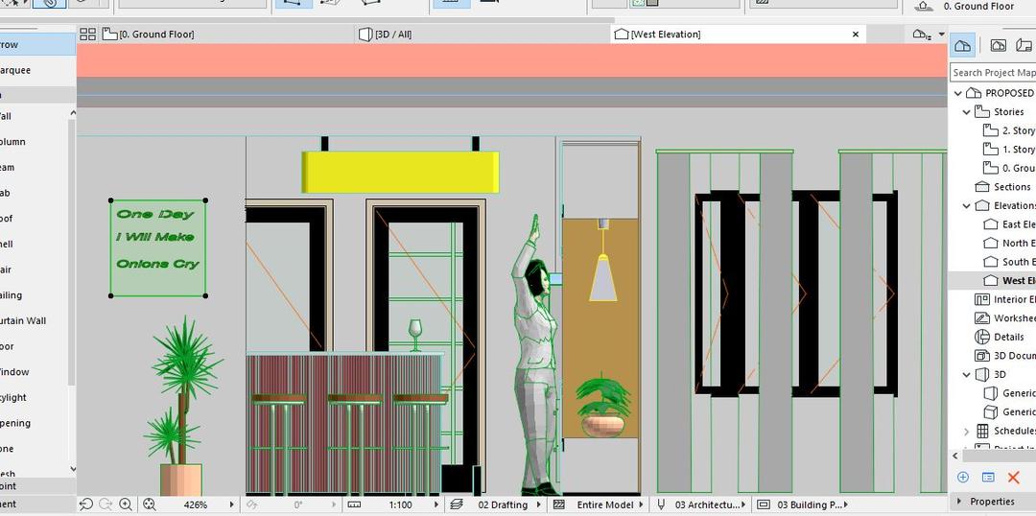Image resolution: width=1036 pixels, height=516 pixels.
Task: Click the zoom in magnifier icon
Action: [x=126, y=504]
